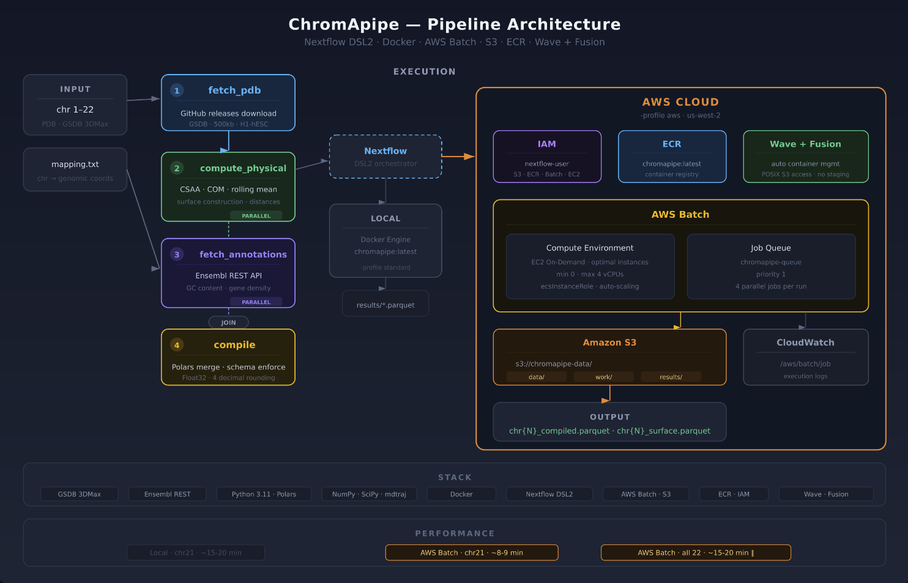Screen dimensions: 908x583
Task: Click 'min 0 · max 4 vCPUs' text
Action: [x=590, y=274]
